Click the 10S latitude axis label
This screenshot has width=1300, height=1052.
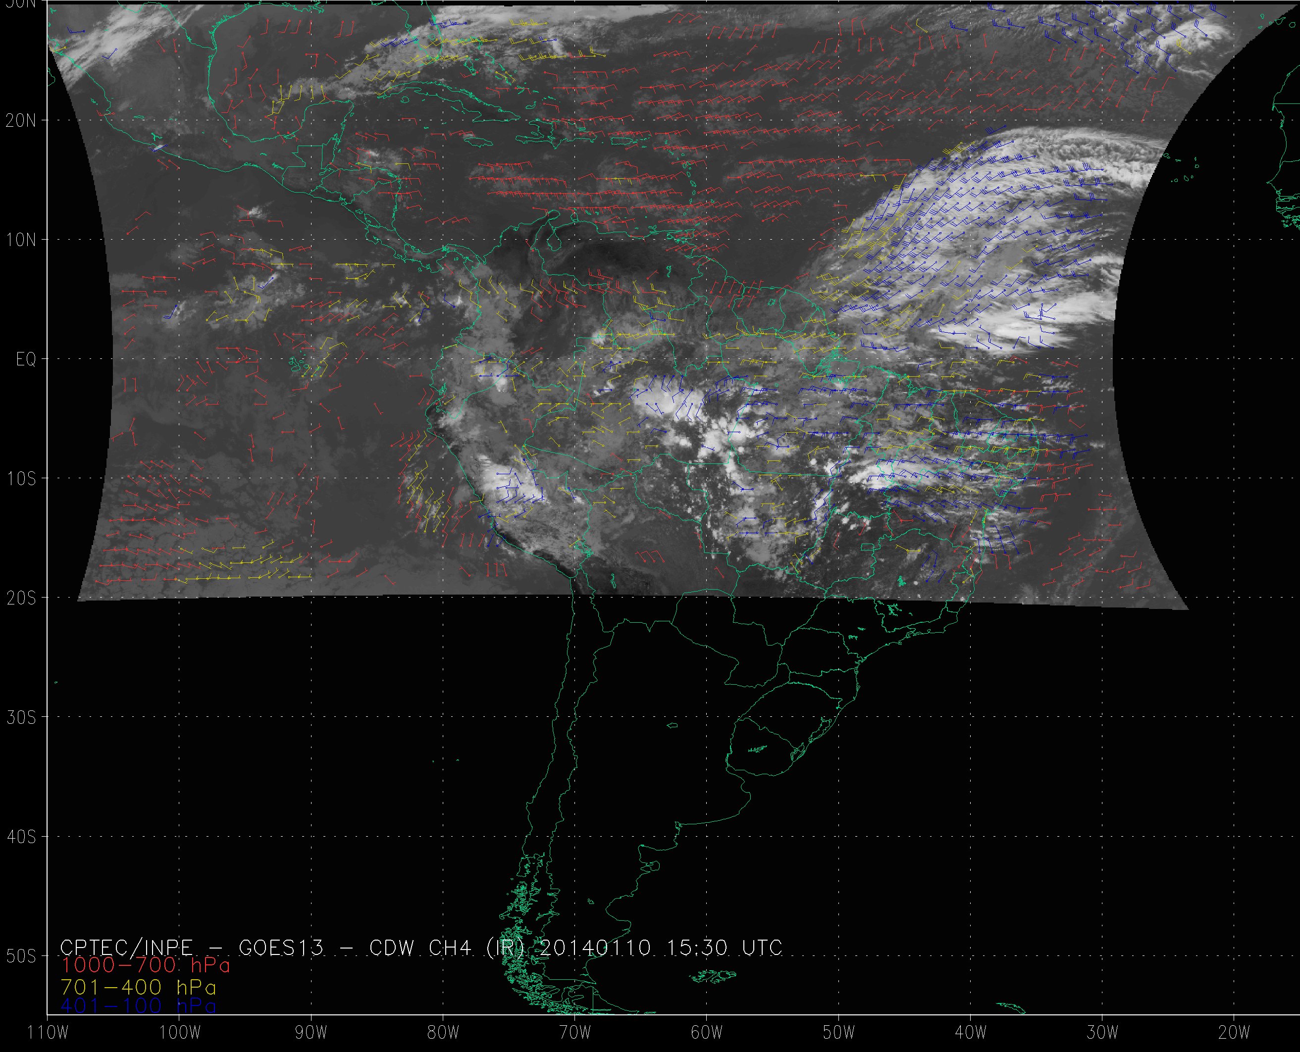(21, 479)
